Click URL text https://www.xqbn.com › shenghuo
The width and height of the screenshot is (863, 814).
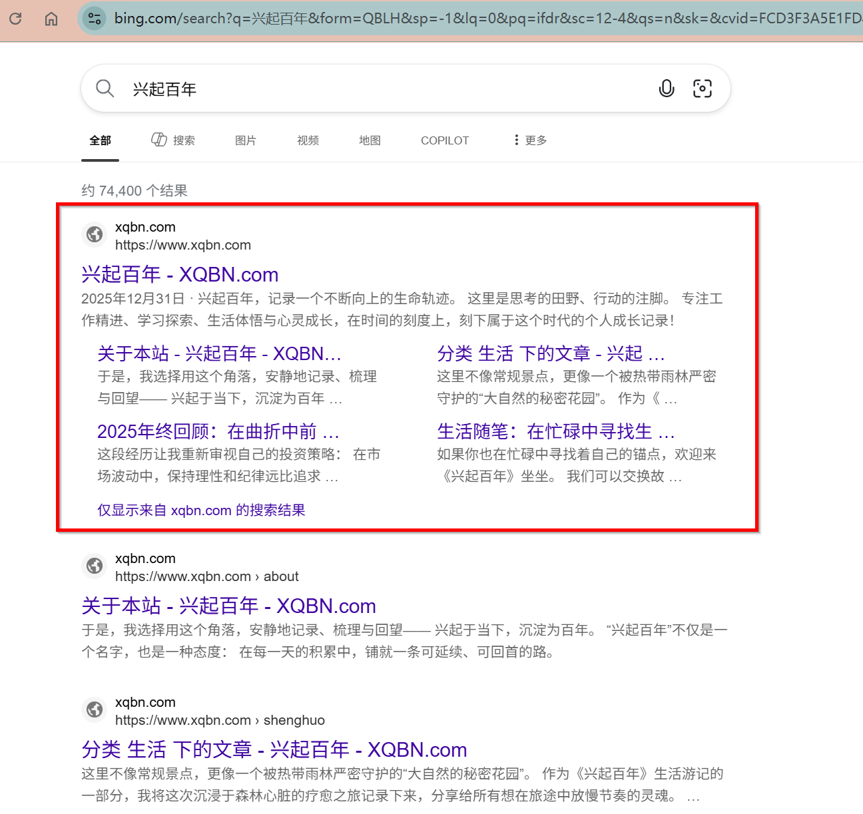(x=220, y=720)
